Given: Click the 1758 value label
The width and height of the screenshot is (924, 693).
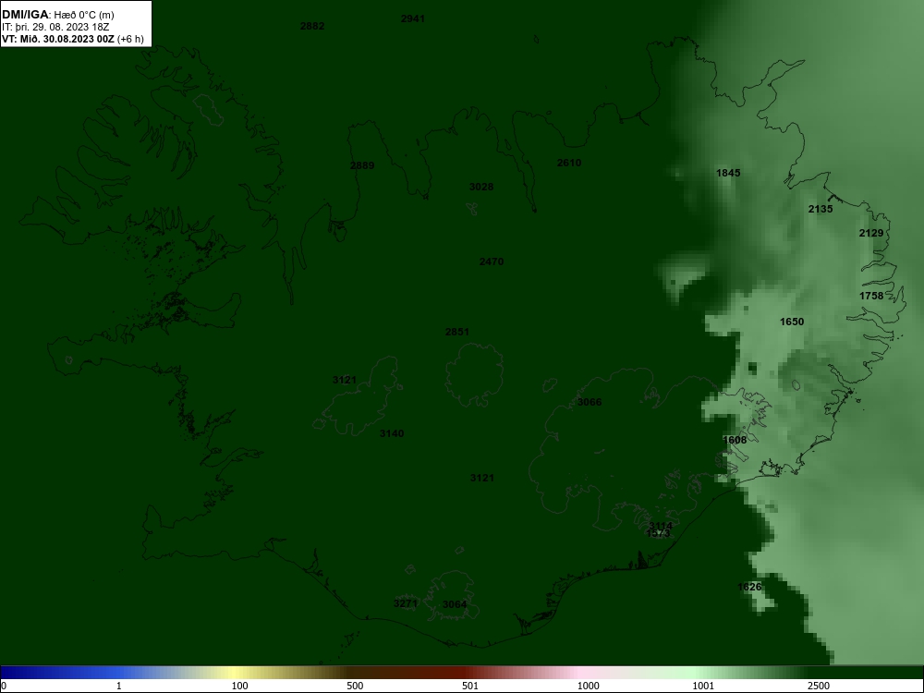Looking at the screenshot, I should (871, 296).
